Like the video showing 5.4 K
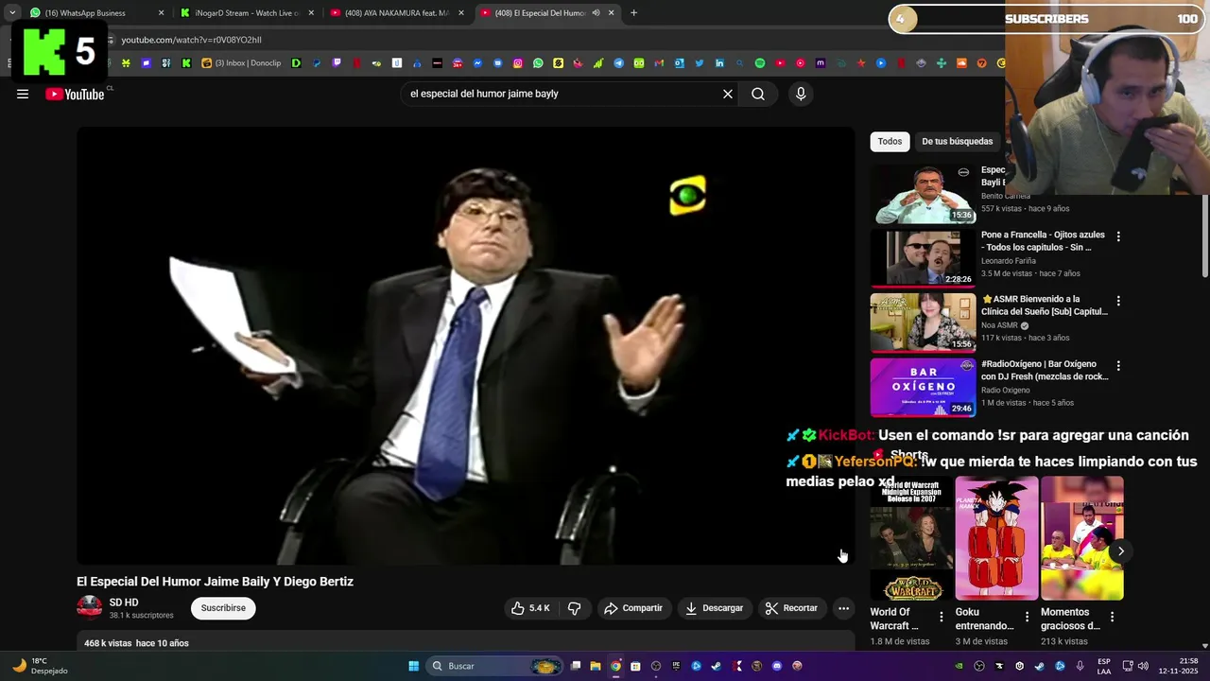Viewport: 1210px width, 681px height. [x=529, y=608]
